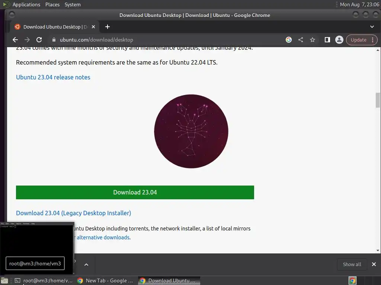View site information via the lock icon
The image size is (381, 285).
[54, 40]
